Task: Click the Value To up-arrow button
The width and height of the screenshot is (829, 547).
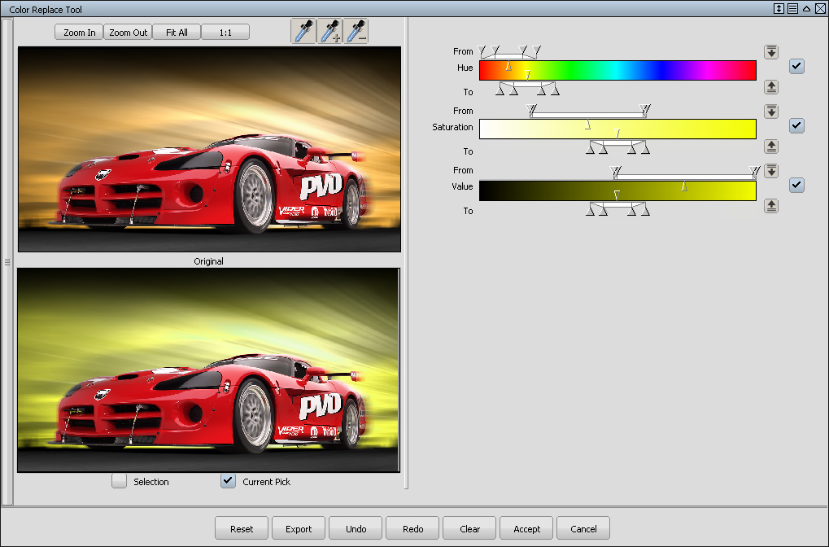Action: click(x=771, y=205)
